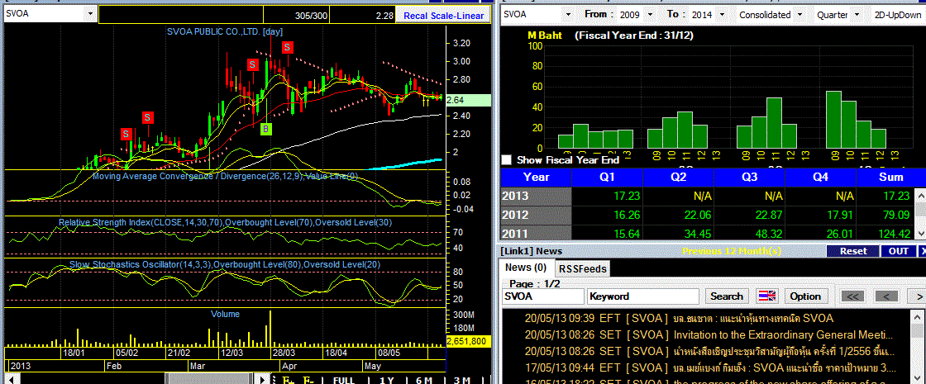926x384 pixels.
Task: Open the news Option button
Action: 805,296
